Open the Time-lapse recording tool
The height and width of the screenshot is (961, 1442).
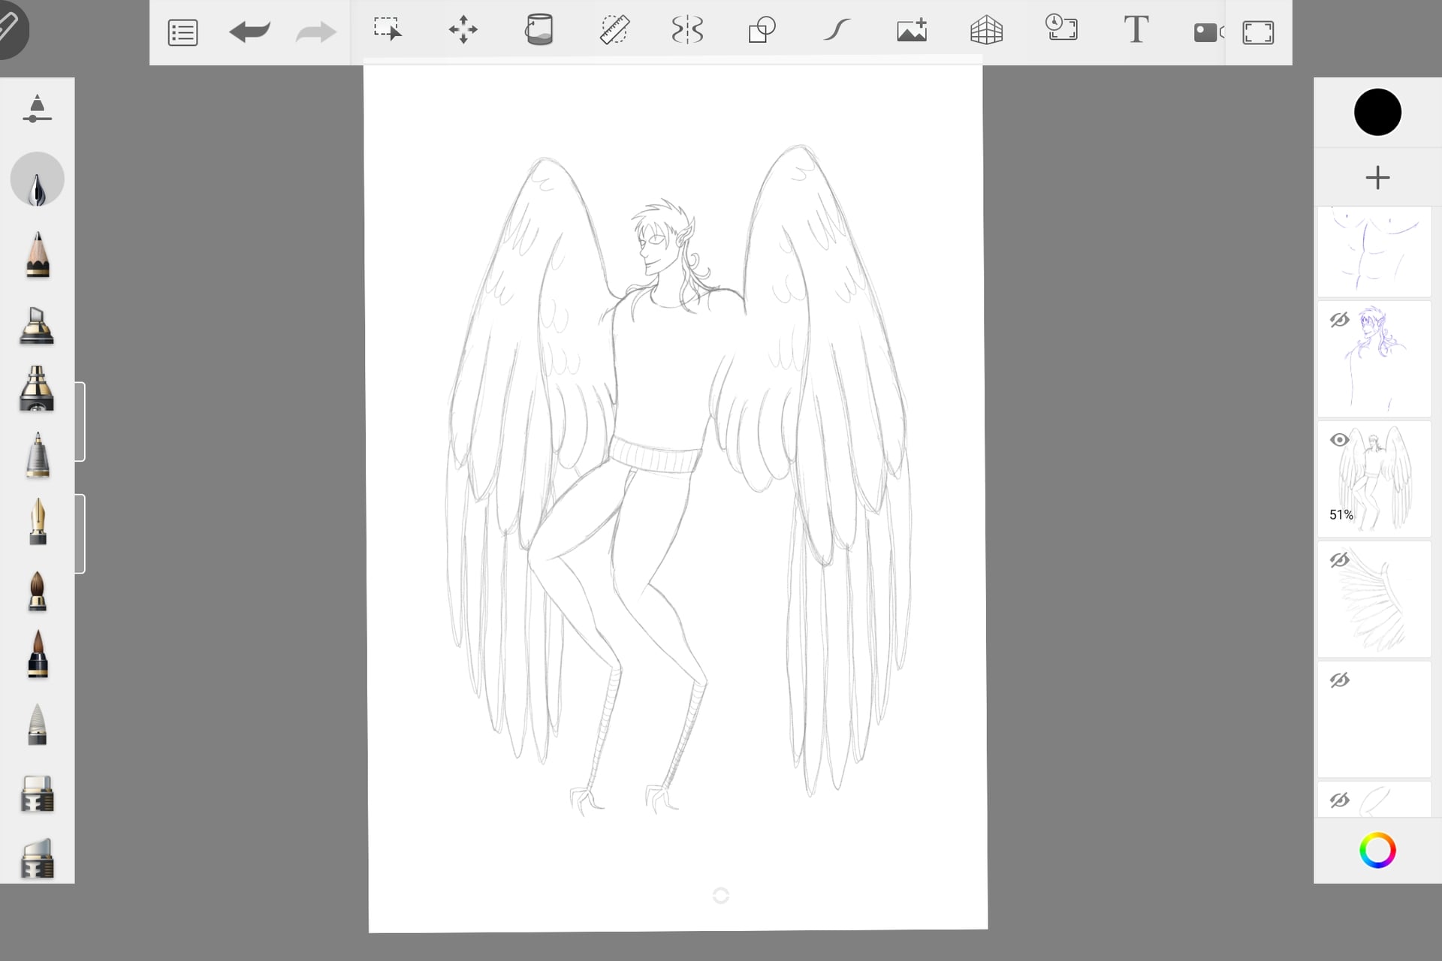[x=1061, y=28]
